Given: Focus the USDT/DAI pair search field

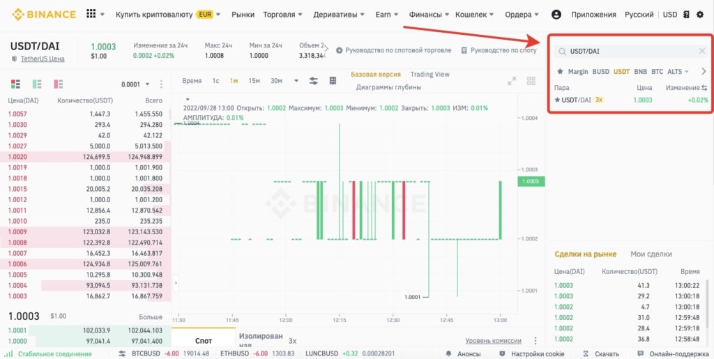Looking at the screenshot, I should coord(630,52).
